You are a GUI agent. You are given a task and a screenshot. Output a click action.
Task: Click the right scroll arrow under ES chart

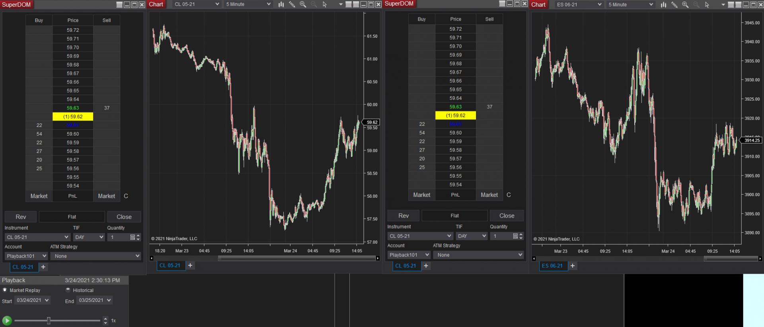pyautogui.click(x=760, y=259)
